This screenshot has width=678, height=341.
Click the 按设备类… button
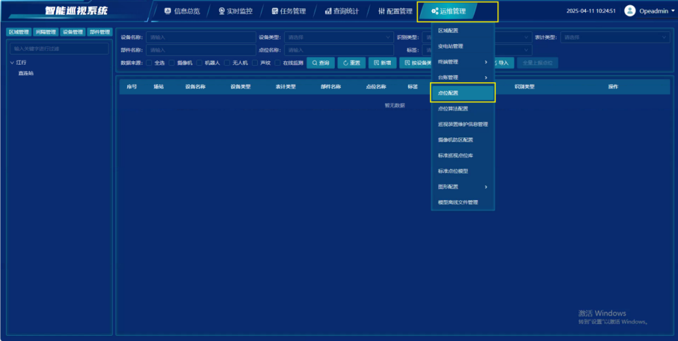(x=416, y=63)
